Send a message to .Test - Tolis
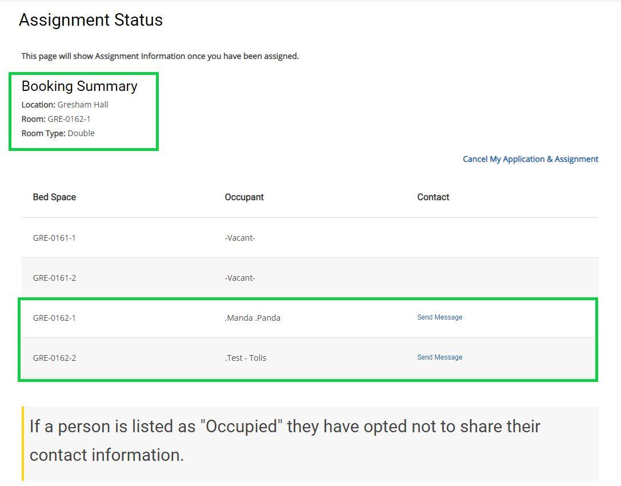The height and width of the screenshot is (486, 621). coord(439,357)
